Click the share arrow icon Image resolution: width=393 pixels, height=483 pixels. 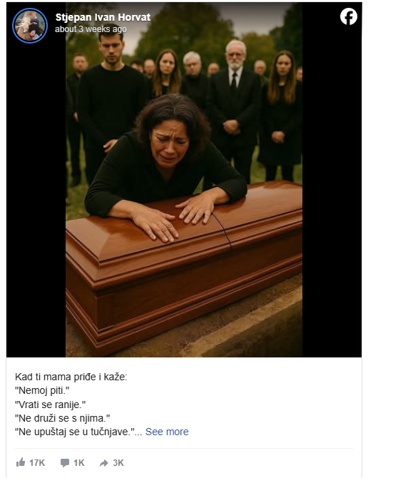[104, 463]
